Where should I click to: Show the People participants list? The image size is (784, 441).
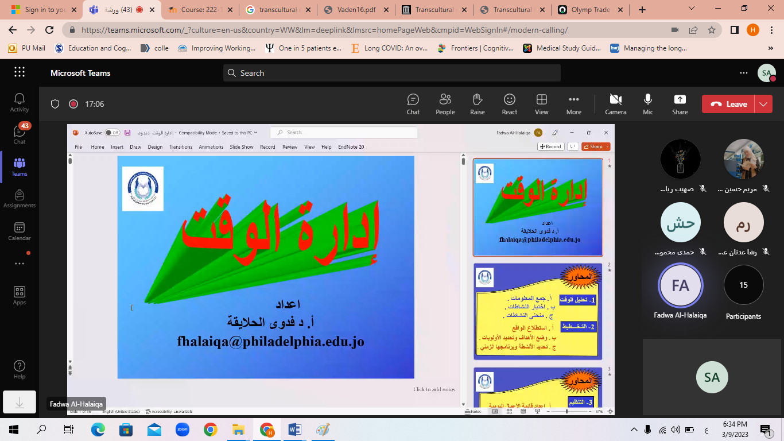[445, 104]
